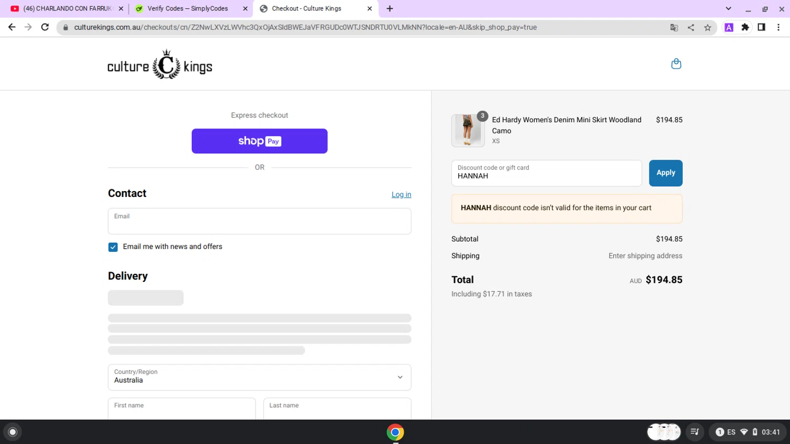Expand the Country/Region dropdown

259,377
